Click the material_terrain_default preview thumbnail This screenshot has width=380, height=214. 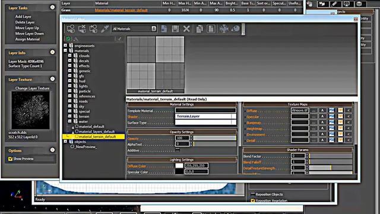tap(156, 65)
